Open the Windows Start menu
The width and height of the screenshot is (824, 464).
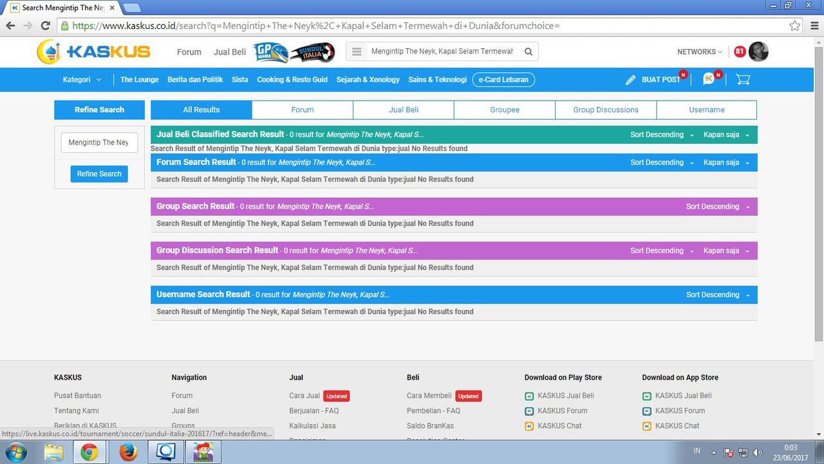pos(15,452)
